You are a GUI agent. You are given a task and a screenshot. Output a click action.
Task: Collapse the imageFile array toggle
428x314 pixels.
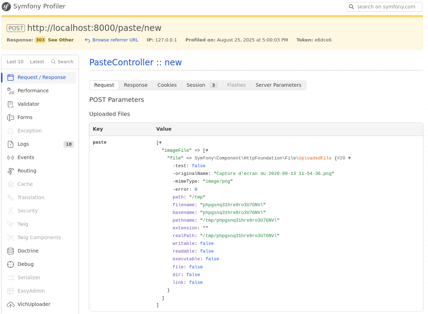coord(207,150)
